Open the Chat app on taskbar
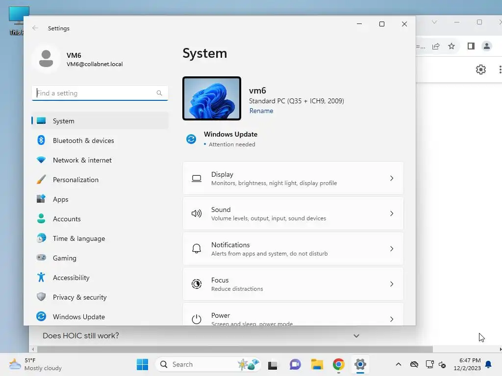Screen dimensions: 502x376 point(295,364)
